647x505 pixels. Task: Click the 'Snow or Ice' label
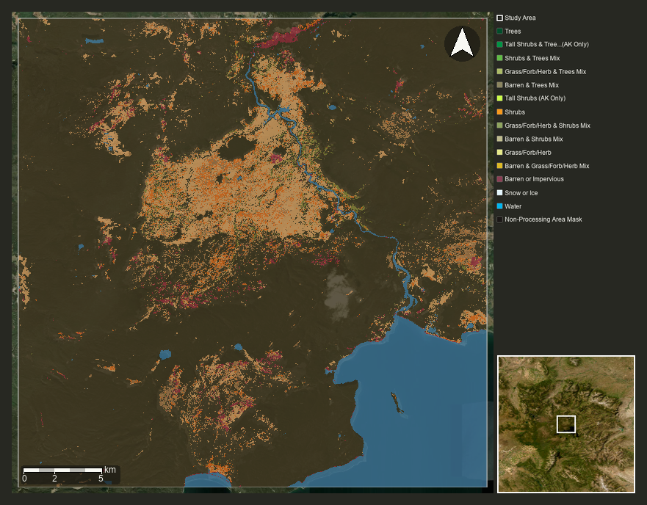point(521,192)
